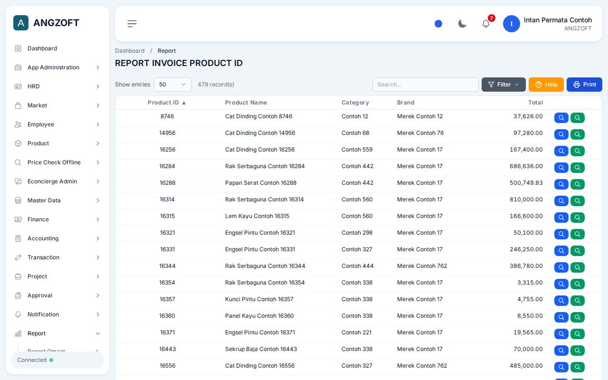Expand the Price Check Offline menu

click(57, 162)
